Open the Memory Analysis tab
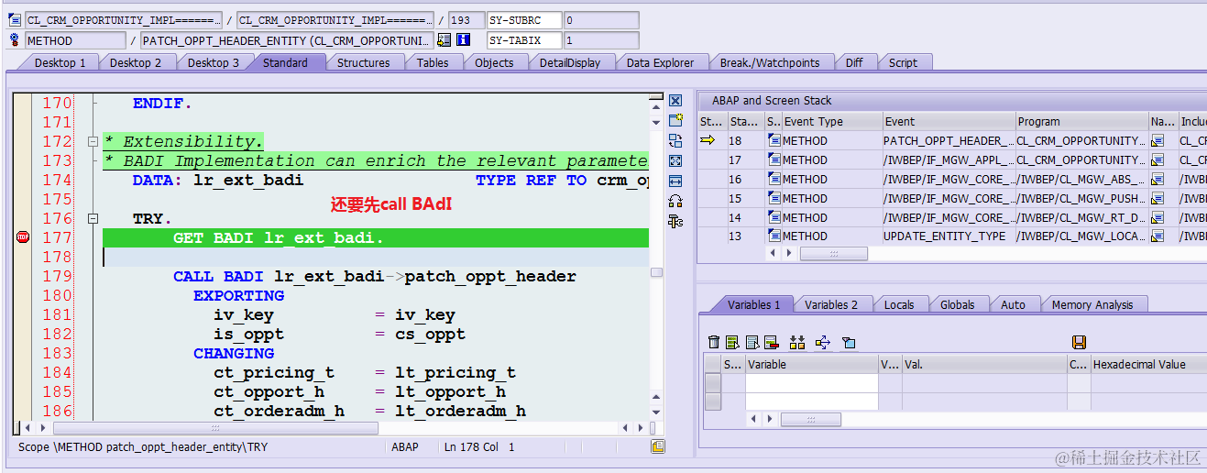This screenshot has height=473, width=1207. click(1092, 304)
